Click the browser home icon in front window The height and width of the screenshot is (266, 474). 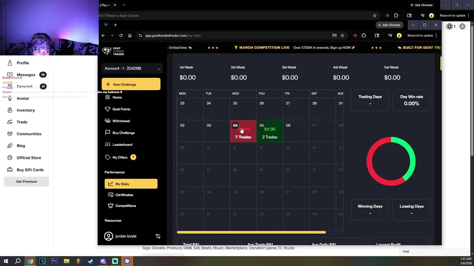[x=130, y=35]
